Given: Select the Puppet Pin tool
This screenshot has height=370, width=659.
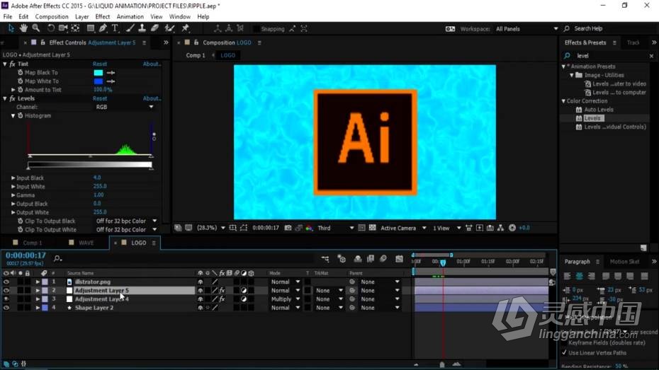Looking at the screenshot, I should (186, 28).
